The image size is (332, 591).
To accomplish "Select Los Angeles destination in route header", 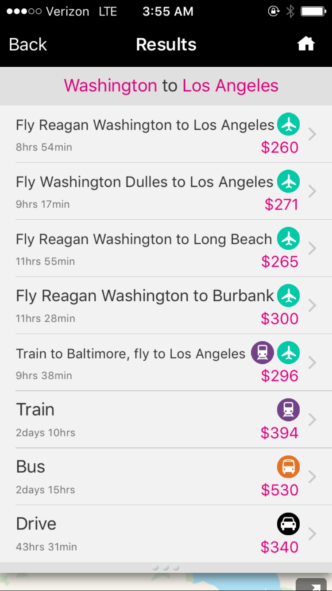I will pyautogui.click(x=230, y=86).
